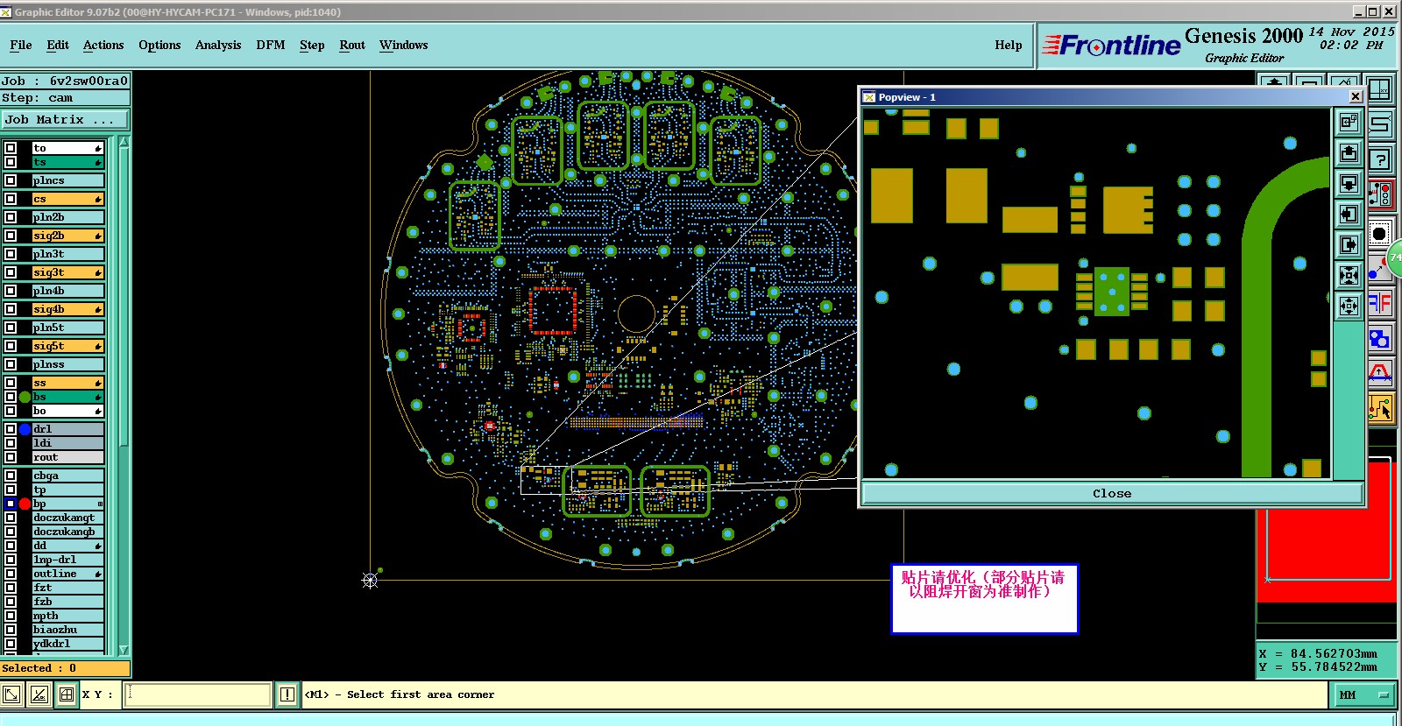This screenshot has width=1402, height=726.
Task: Pan Popview down with the down-arrow icon
Action: click(x=1349, y=184)
